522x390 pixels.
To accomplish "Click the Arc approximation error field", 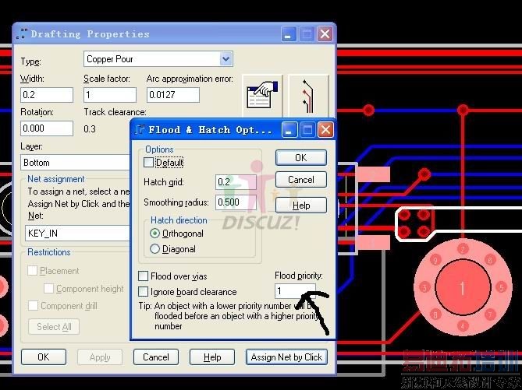I will pos(173,95).
